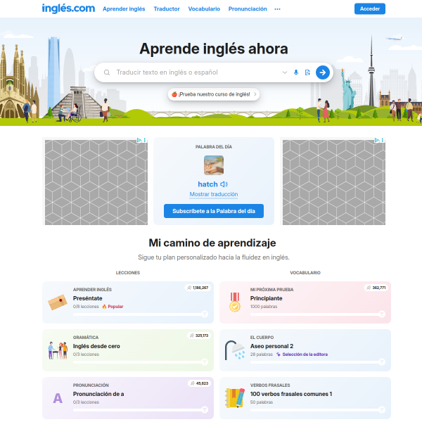
Task: Click the notebook pencil icon
Action: click(x=235, y=398)
